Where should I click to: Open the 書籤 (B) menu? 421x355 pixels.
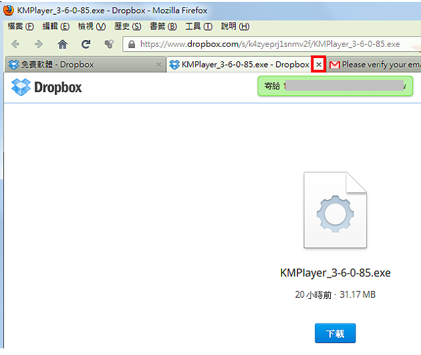point(163,26)
